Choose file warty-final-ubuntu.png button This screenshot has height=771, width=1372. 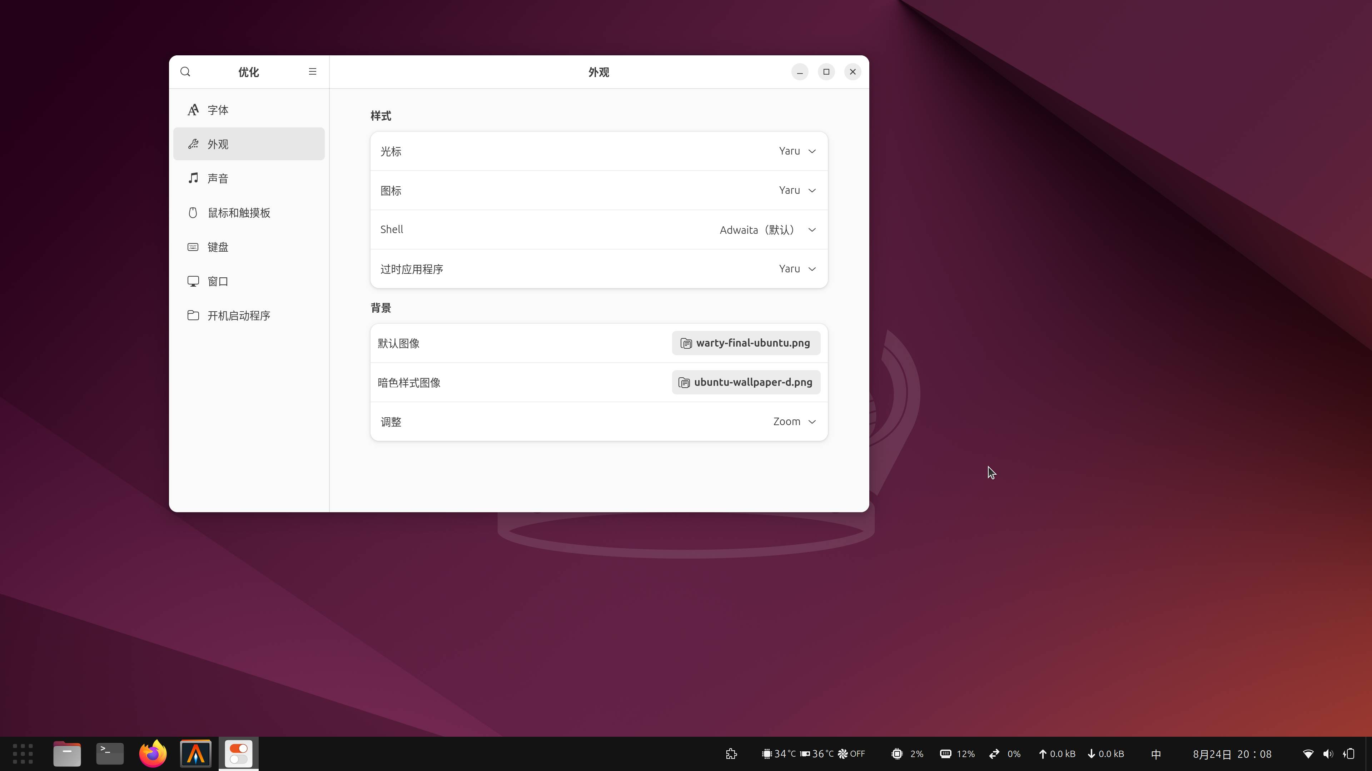pyautogui.click(x=746, y=343)
